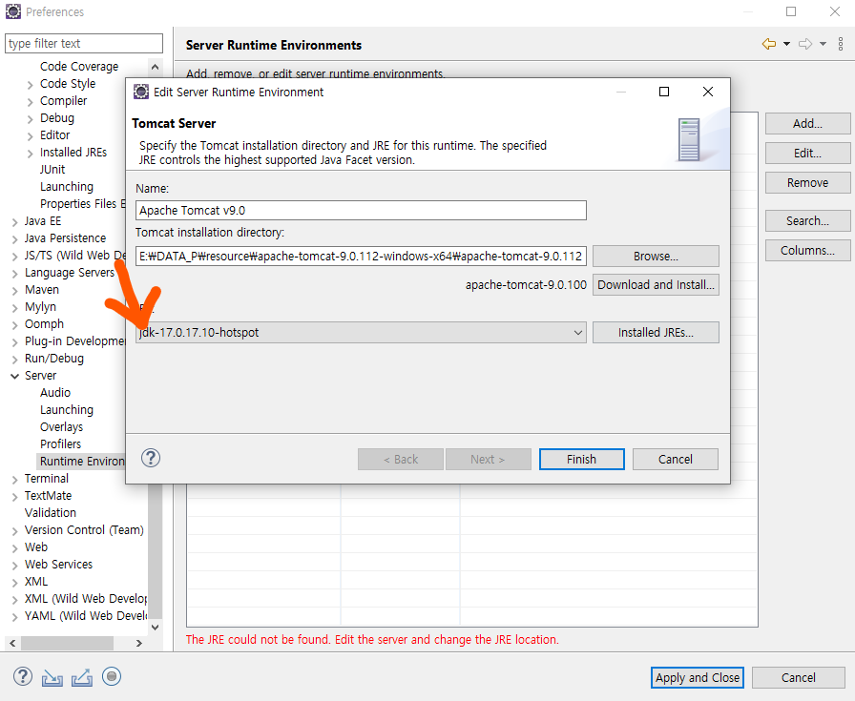Click the Finish button
The height and width of the screenshot is (701, 855).
click(582, 459)
